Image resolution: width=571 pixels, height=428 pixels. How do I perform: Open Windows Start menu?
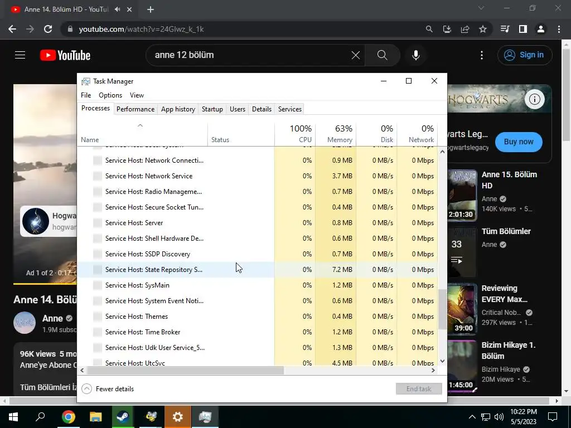pos(13,417)
